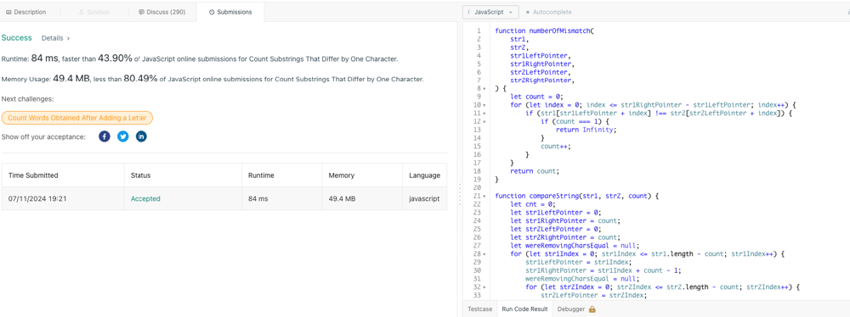Image resolution: width=850 pixels, height=317 pixels.
Task: Click the Show off your acceptance label
Action: click(43, 136)
